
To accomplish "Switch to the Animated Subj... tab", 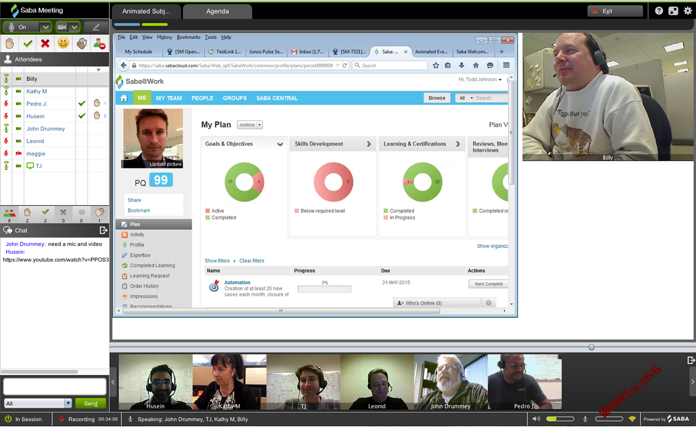I will (x=146, y=11).
